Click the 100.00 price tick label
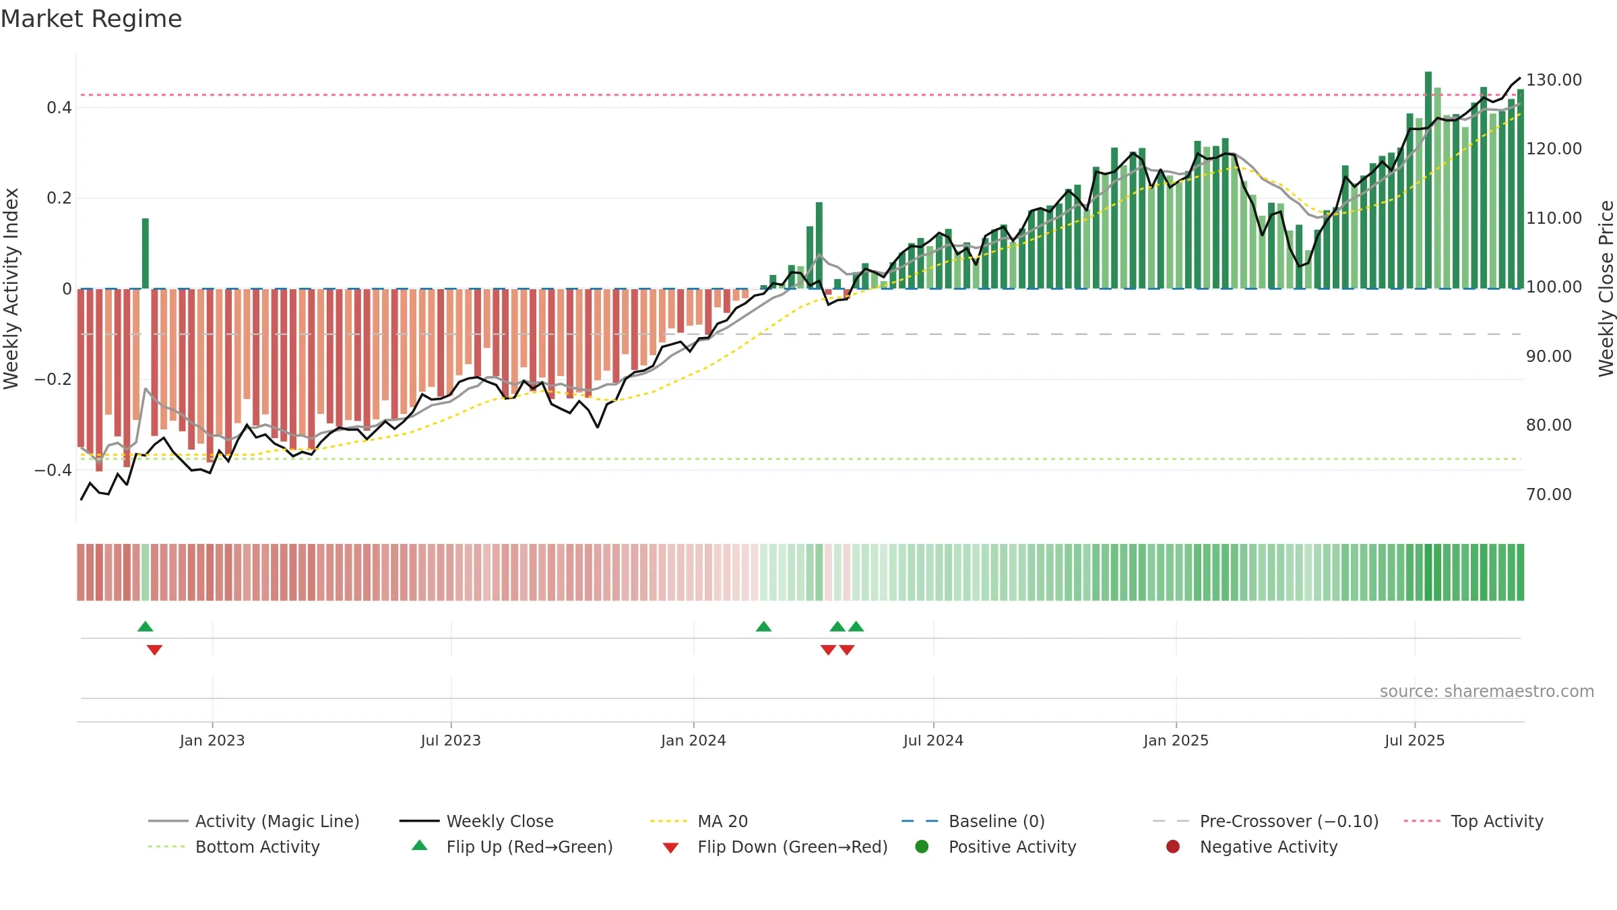Image resolution: width=1617 pixels, height=910 pixels. [x=1554, y=286]
